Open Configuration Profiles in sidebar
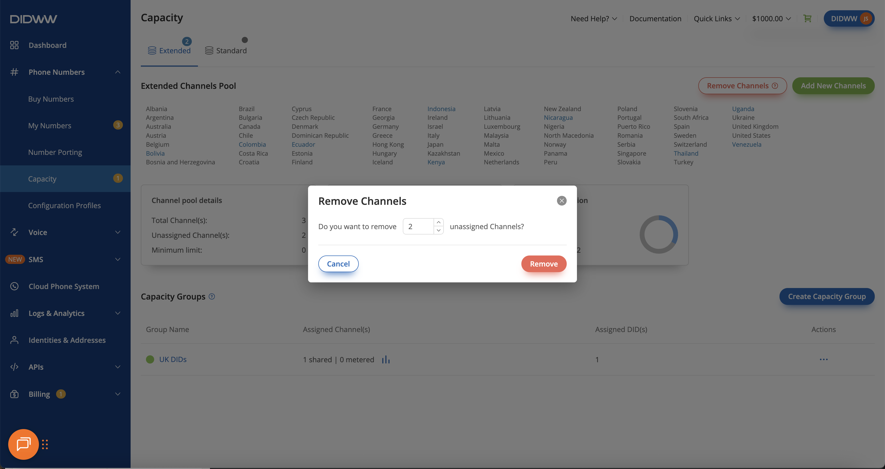The image size is (885, 469). (x=64, y=205)
